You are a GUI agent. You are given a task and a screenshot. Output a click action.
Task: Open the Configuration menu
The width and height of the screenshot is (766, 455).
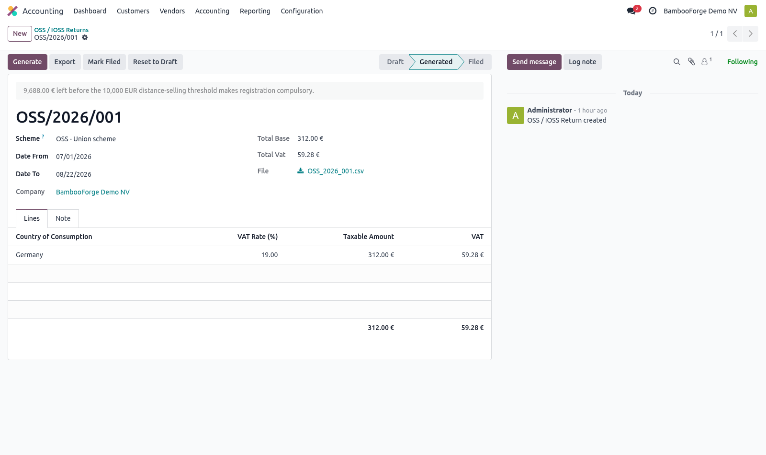pyautogui.click(x=302, y=11)
